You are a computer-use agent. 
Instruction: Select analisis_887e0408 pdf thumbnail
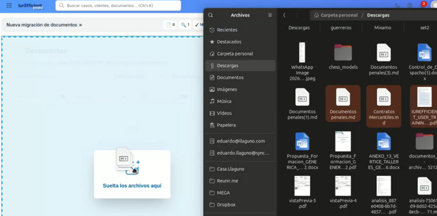coord(384,186)
